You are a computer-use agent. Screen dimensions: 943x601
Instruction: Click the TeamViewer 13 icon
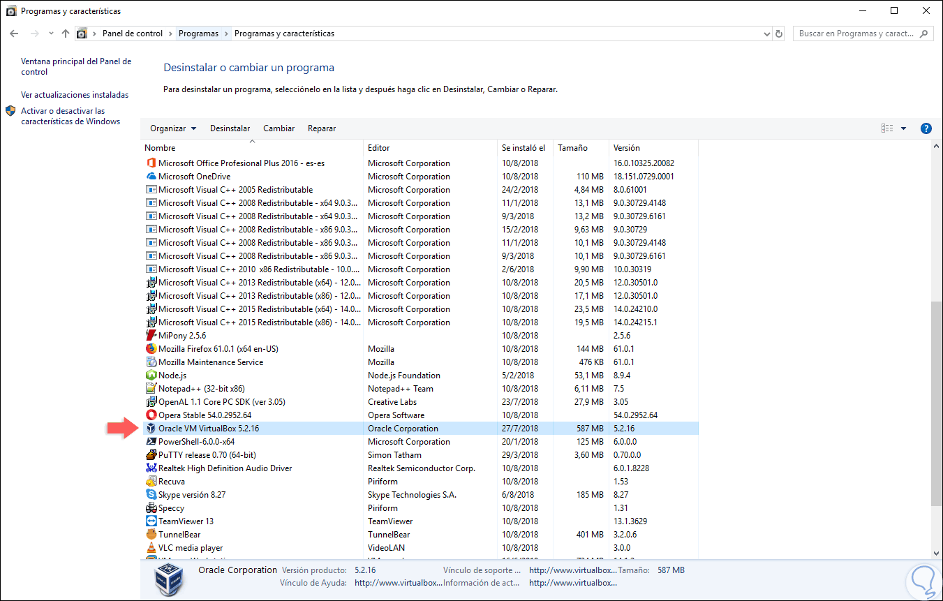click(x=151, y=521)
